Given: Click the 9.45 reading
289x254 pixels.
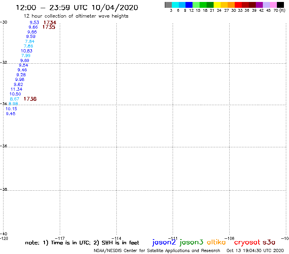Looking at the screenshot, I should click(11, 114).
